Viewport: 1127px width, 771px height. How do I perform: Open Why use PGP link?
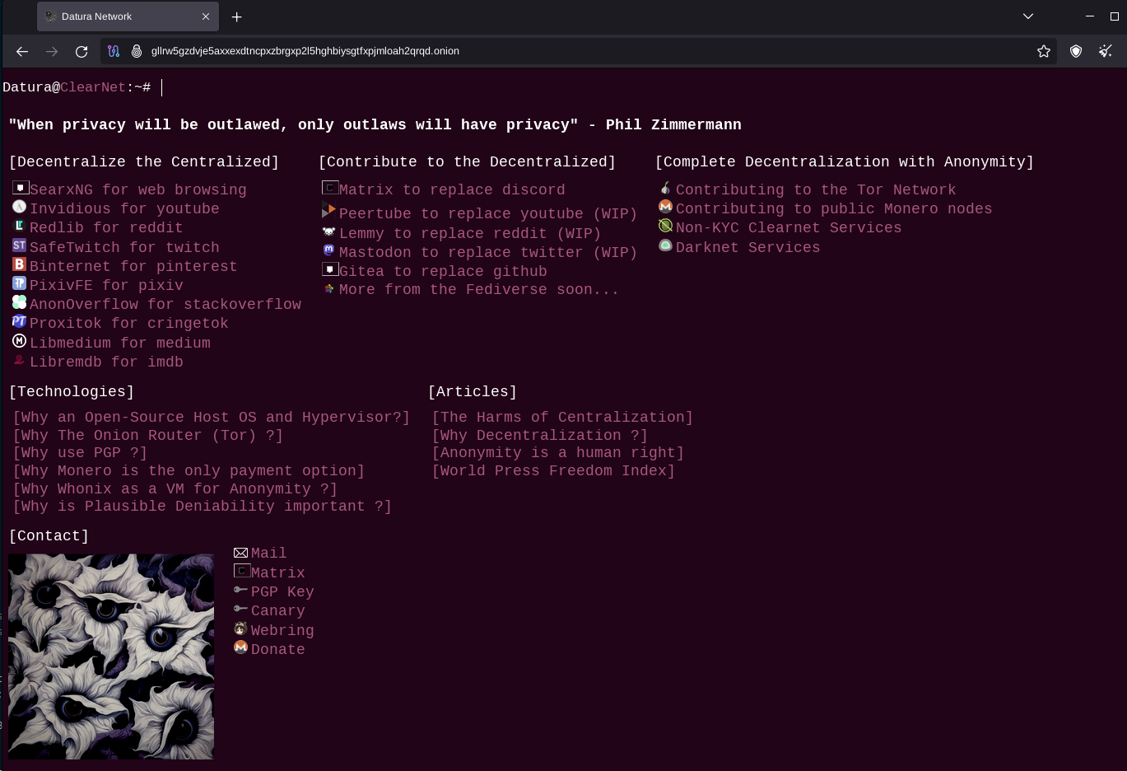(80, 453)
